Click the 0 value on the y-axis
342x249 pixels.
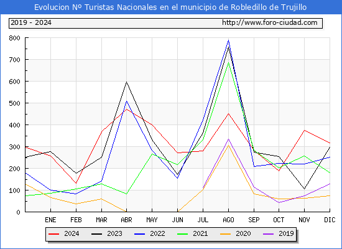coord(18,212)
